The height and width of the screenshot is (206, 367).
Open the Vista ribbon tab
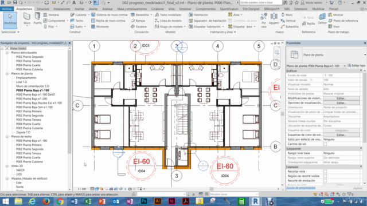[171, 9]
